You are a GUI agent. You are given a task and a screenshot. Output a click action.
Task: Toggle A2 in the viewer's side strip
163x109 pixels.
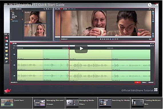(x=153, y=37)
